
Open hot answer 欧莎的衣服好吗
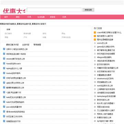[x=103, y=64]
